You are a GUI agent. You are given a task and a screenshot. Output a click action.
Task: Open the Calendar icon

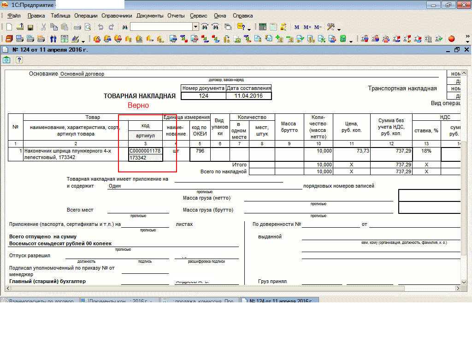(x=273, y=27)
